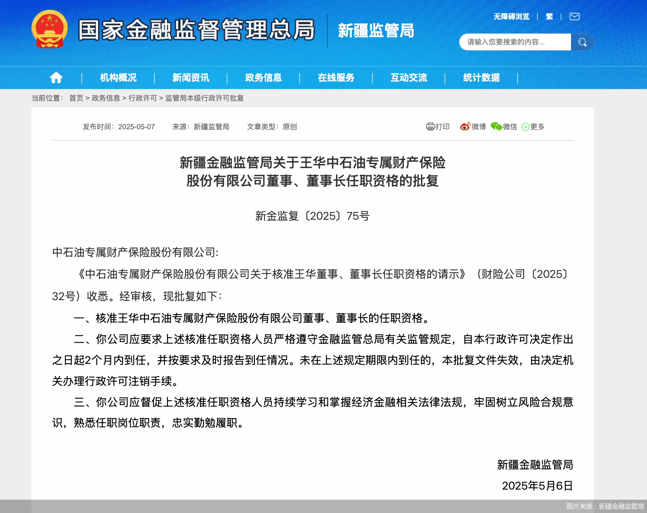Open the mail envelope icon
The width and height of the screenshot is (647, 513).
575,17
